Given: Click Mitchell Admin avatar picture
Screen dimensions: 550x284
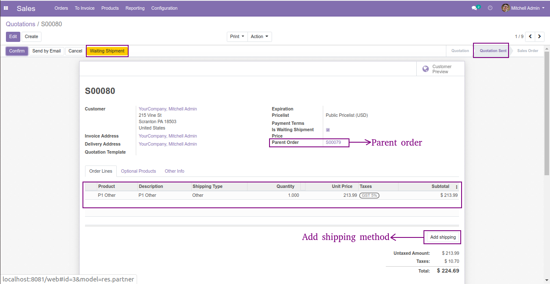Looking at the screenshot, I should tap(505, 8).
